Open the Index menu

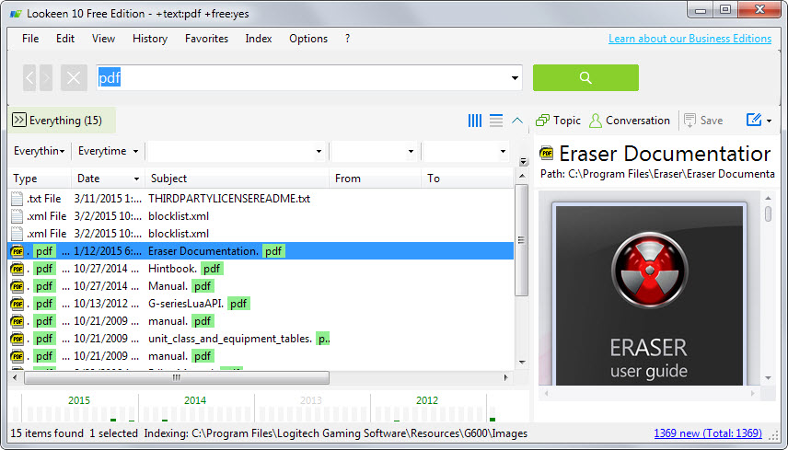259,39
